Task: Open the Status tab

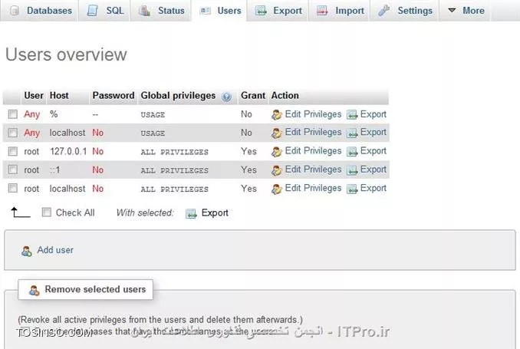Action: [161, 10]
